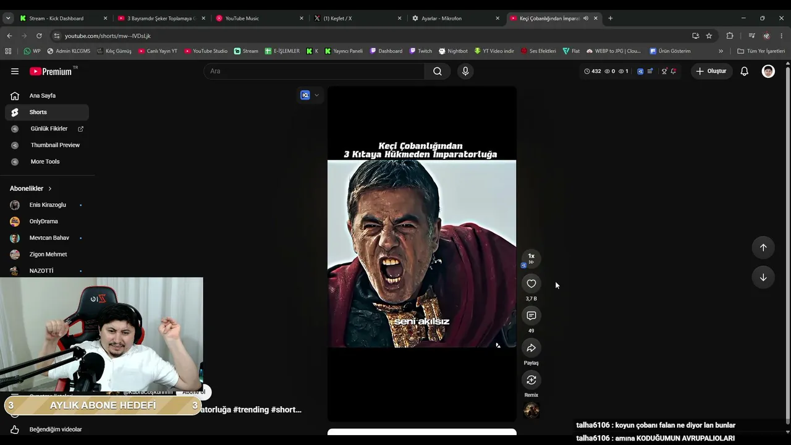Bookmark this page with the star
Screen dimensions: 791x445
click(709, 36)
